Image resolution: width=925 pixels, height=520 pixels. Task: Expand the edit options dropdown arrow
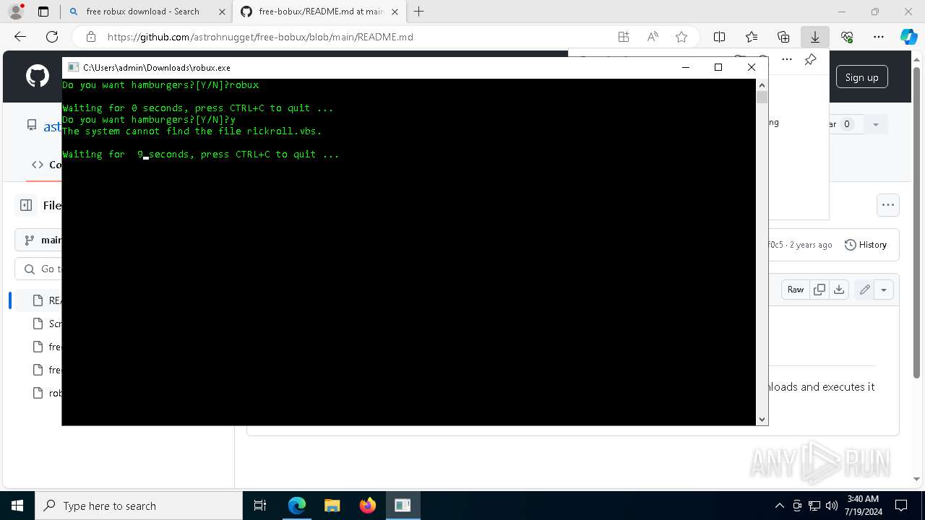(x=884, y=290)
